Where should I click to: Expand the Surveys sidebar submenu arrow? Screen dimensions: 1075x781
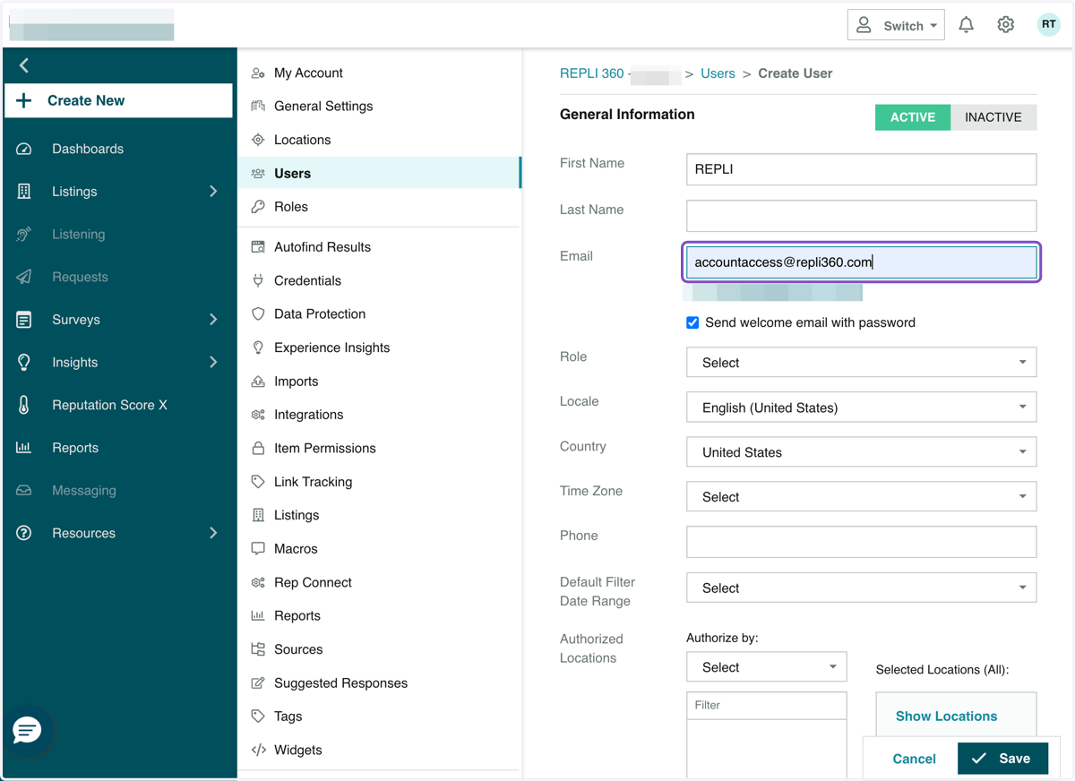213,320
